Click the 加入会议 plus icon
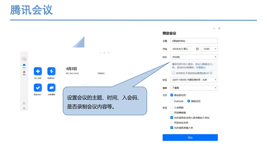 [x=38, y=71]
